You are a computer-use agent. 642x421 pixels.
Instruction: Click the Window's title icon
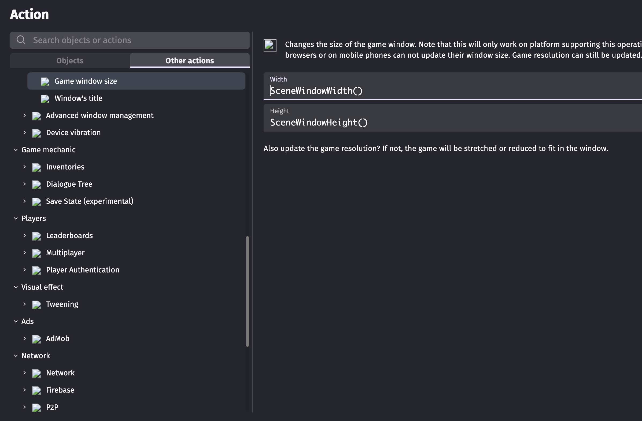45,99
